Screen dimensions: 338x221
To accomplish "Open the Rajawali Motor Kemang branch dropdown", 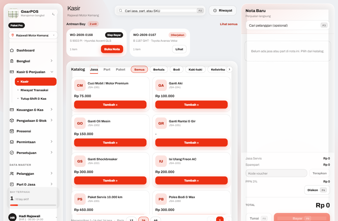I will point(33,35).
